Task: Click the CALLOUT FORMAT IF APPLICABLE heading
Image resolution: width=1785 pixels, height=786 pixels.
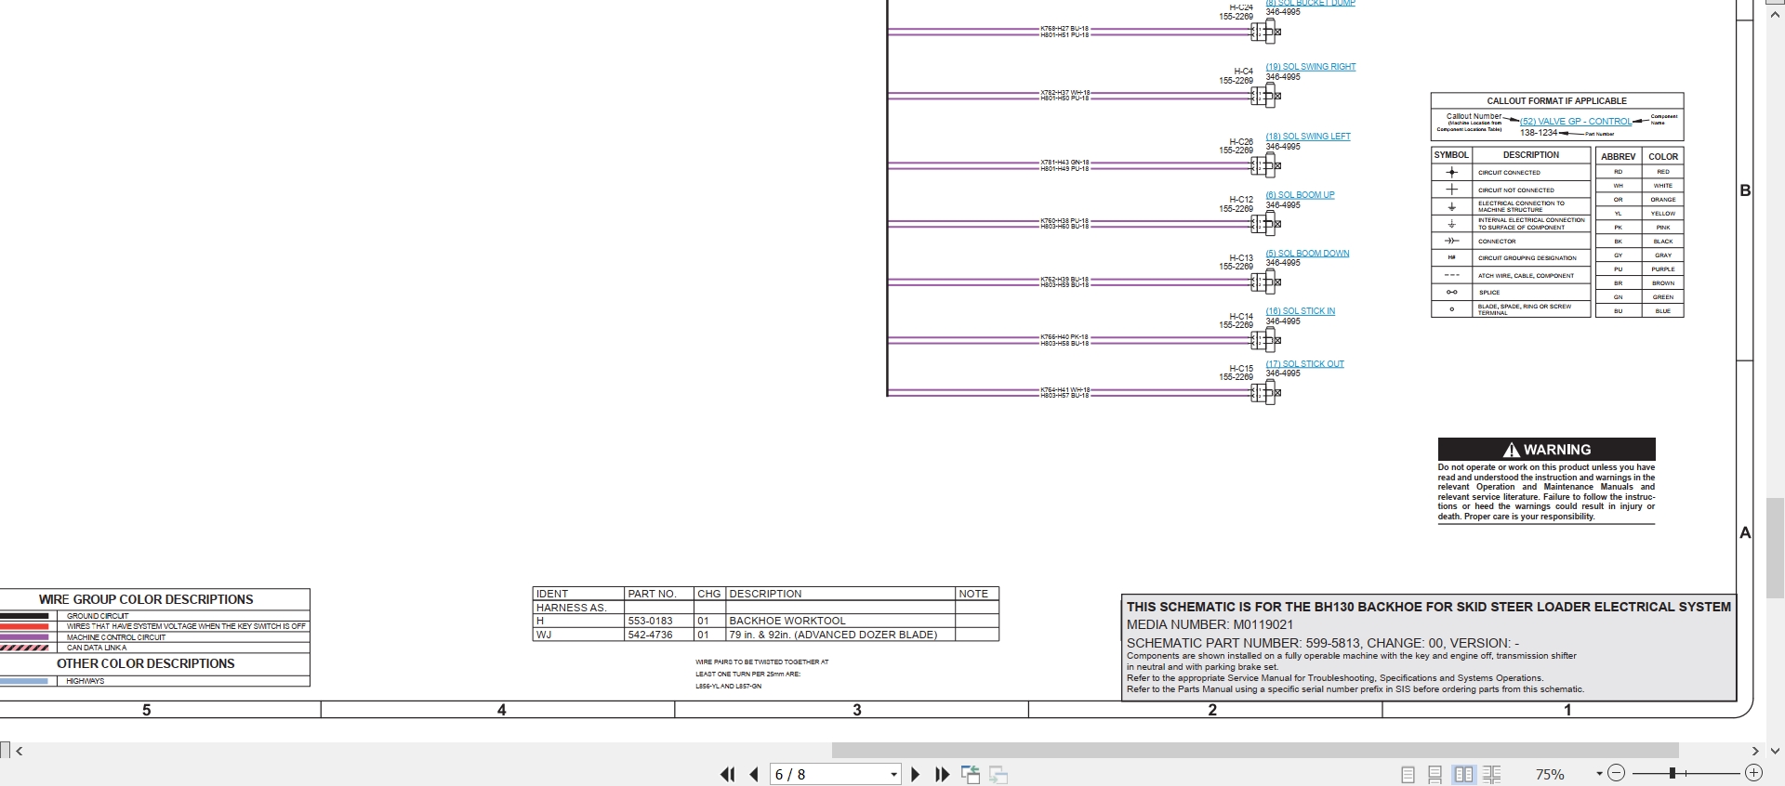Action: pyautogui.click(x=1556, y=100)
